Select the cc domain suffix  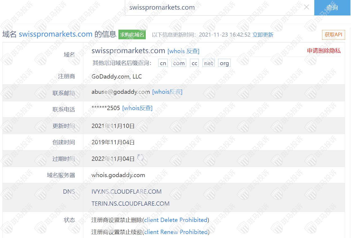click(x=195, y=63)
